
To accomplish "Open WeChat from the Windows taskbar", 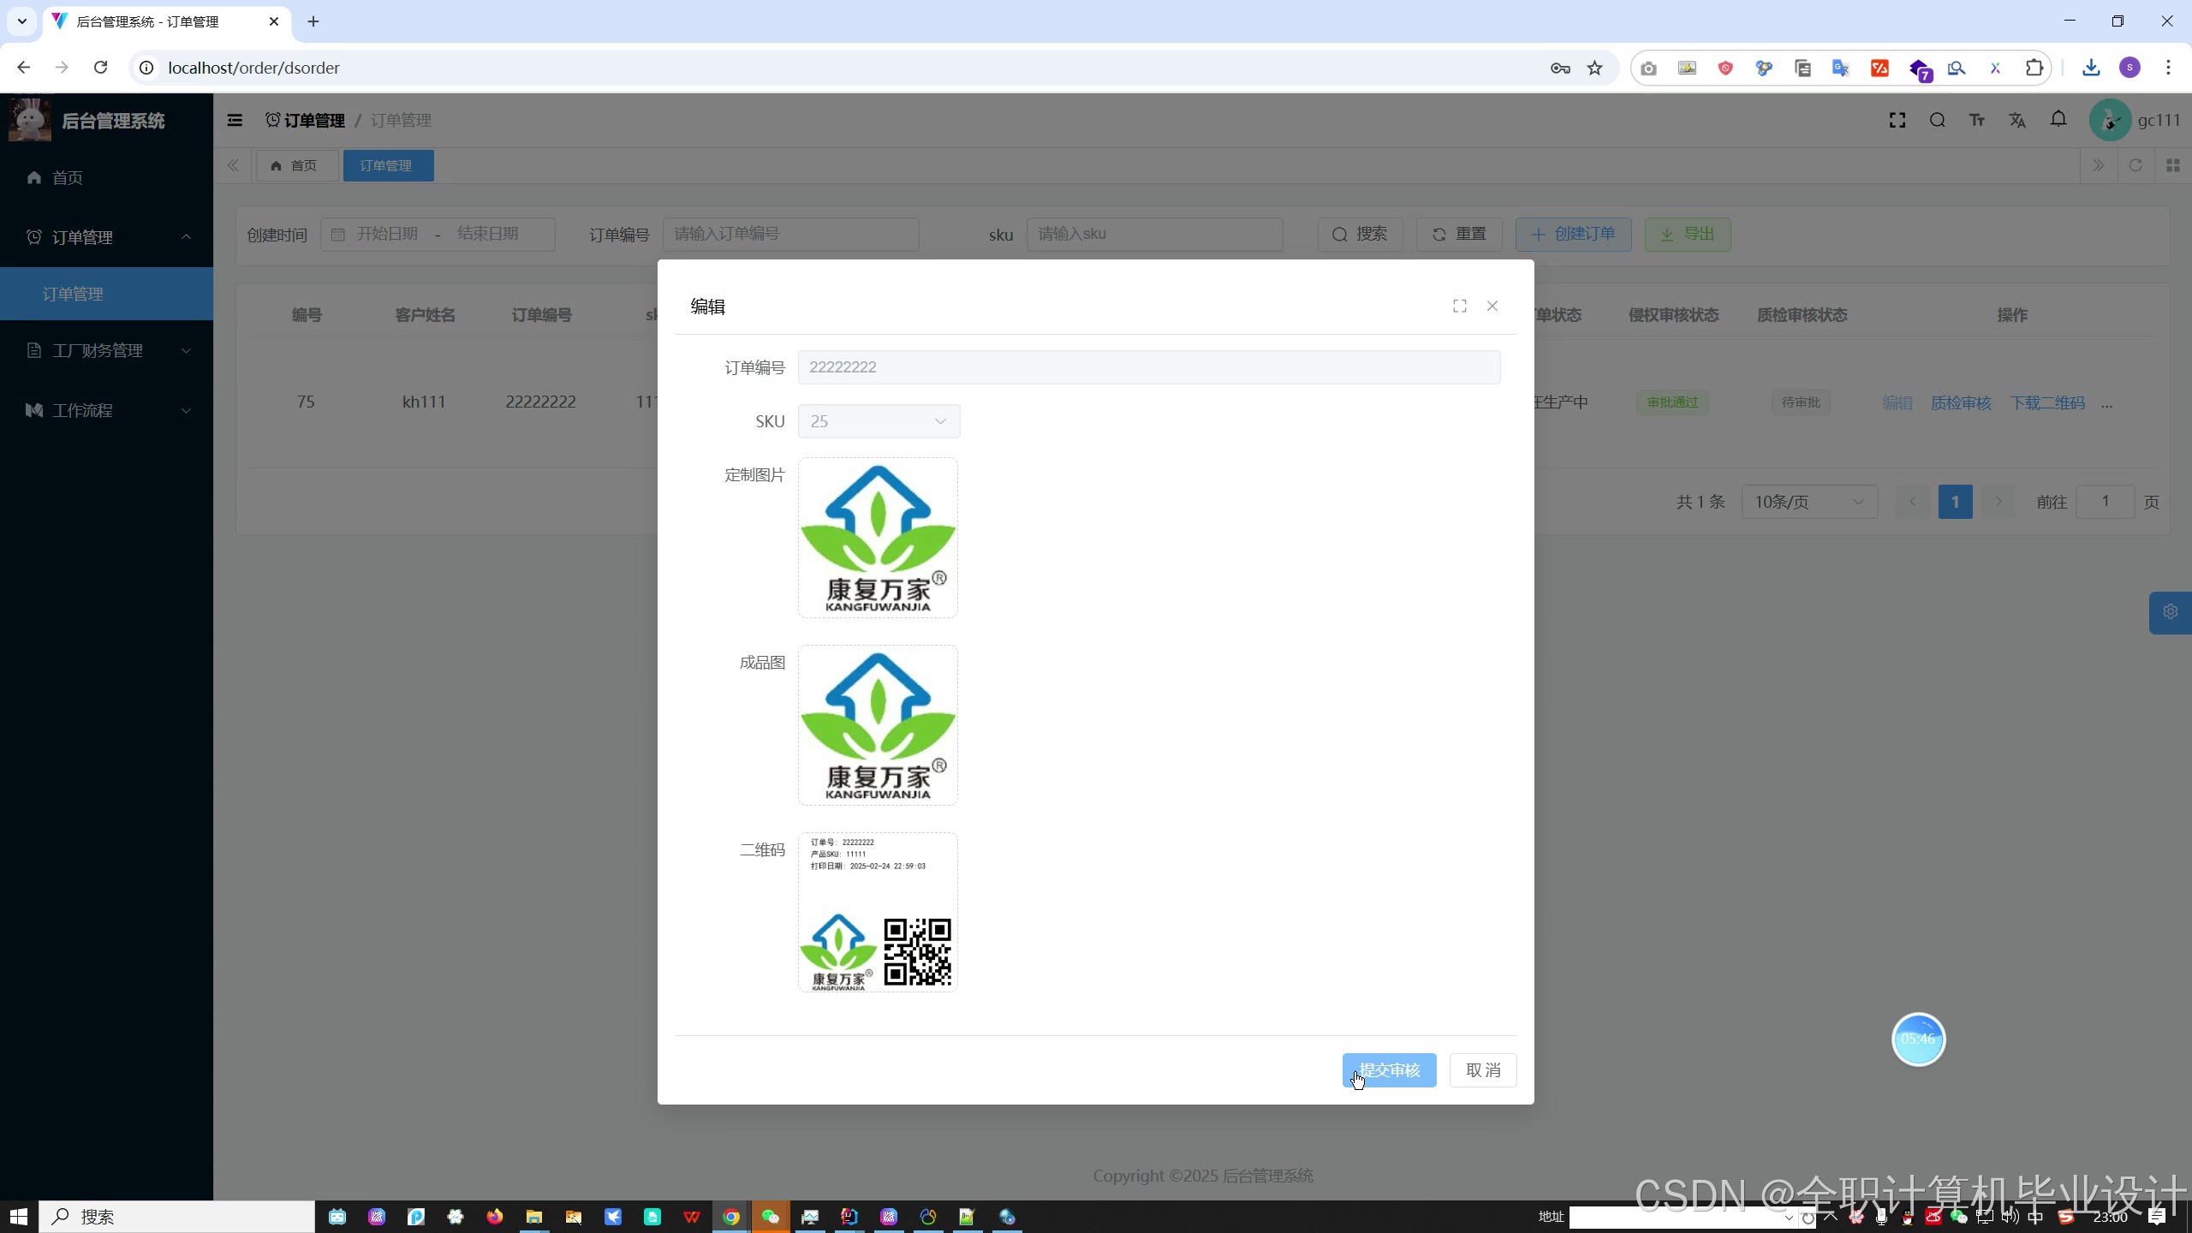I will tap(770, 1217).
